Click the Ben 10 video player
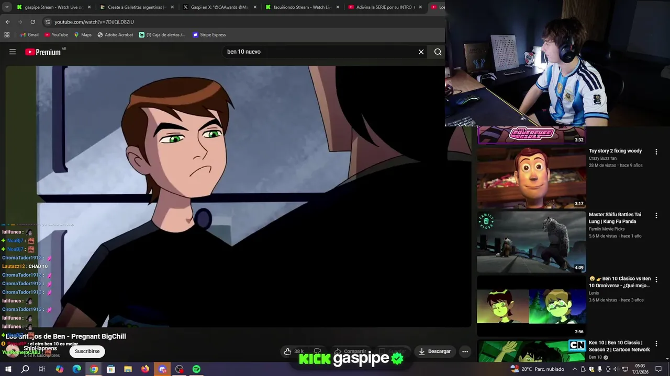This screenshot has width=670, height=376. [238, 196]
